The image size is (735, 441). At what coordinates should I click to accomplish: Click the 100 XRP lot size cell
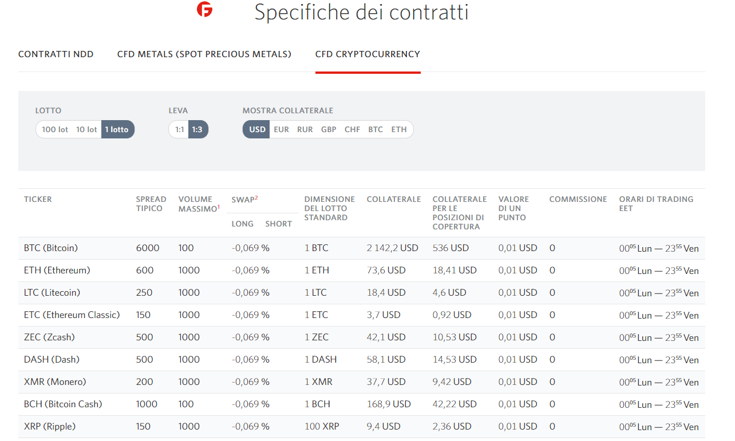pyautogui.click(x=322, y=426)
